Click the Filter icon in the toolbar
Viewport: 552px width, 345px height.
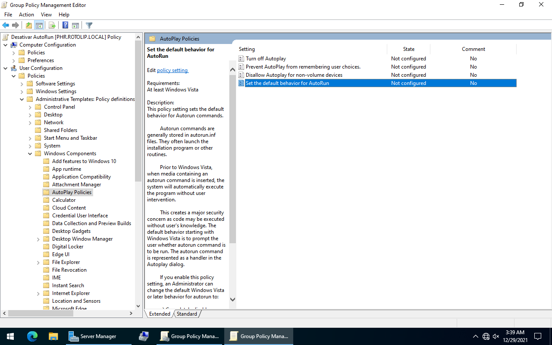89,25
